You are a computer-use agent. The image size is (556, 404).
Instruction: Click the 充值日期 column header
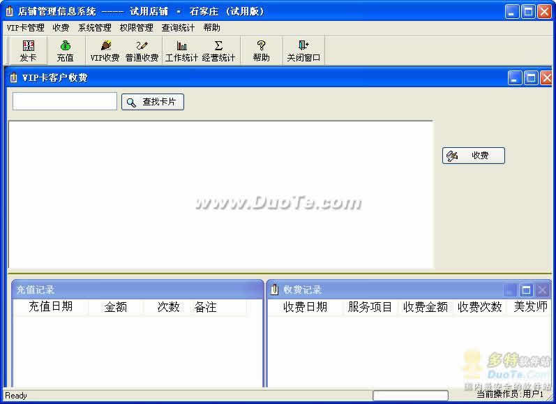pyautogui.click(x=50, y=307)
